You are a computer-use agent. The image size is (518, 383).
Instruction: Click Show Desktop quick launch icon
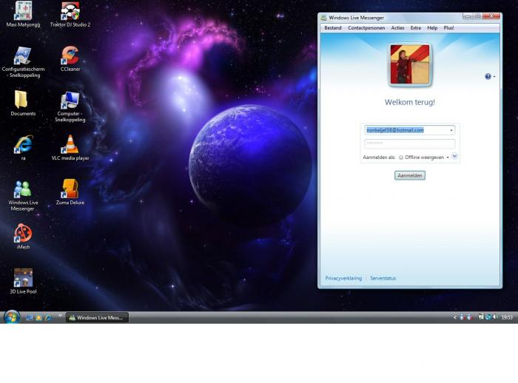[30, 318]
